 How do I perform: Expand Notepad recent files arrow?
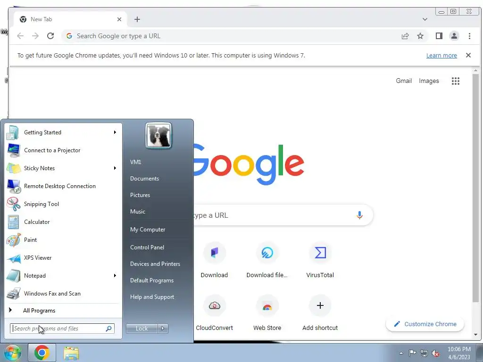tap(115, 275)
